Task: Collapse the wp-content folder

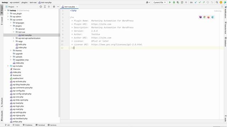Action: (x=8, y=20)
